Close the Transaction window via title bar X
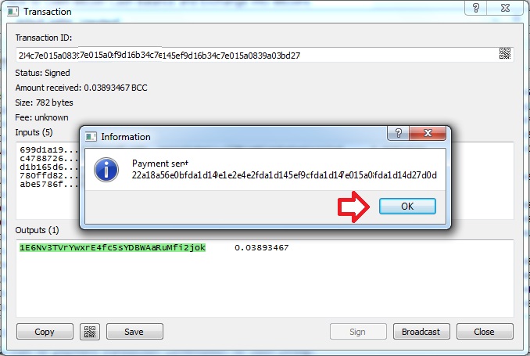Image resolution: width=530 pixels, height=356 pixels. pyautogui.click(x=505, y=8)
